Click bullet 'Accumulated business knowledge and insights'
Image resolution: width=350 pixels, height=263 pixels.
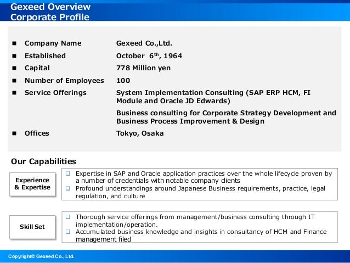coord(201,232)
